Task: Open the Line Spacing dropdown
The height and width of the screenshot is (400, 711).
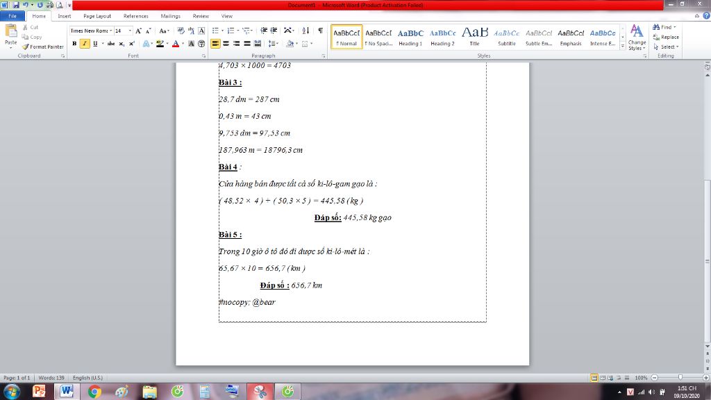Action: (273, 44)
